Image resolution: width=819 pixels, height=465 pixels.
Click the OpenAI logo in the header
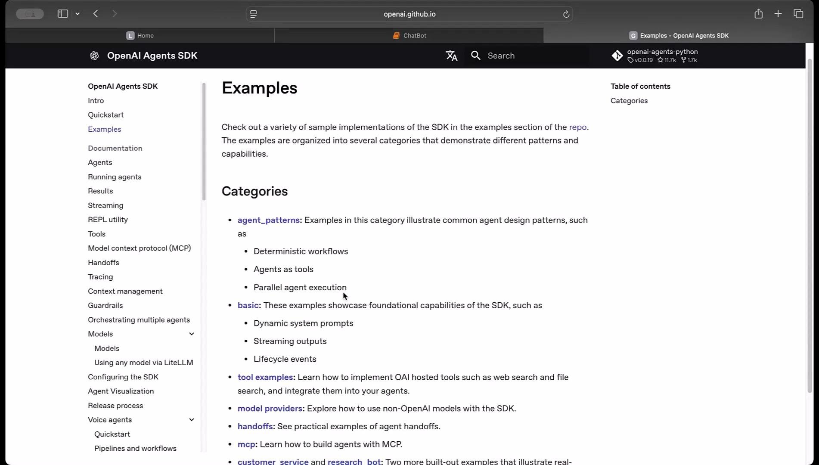point(94,56)
